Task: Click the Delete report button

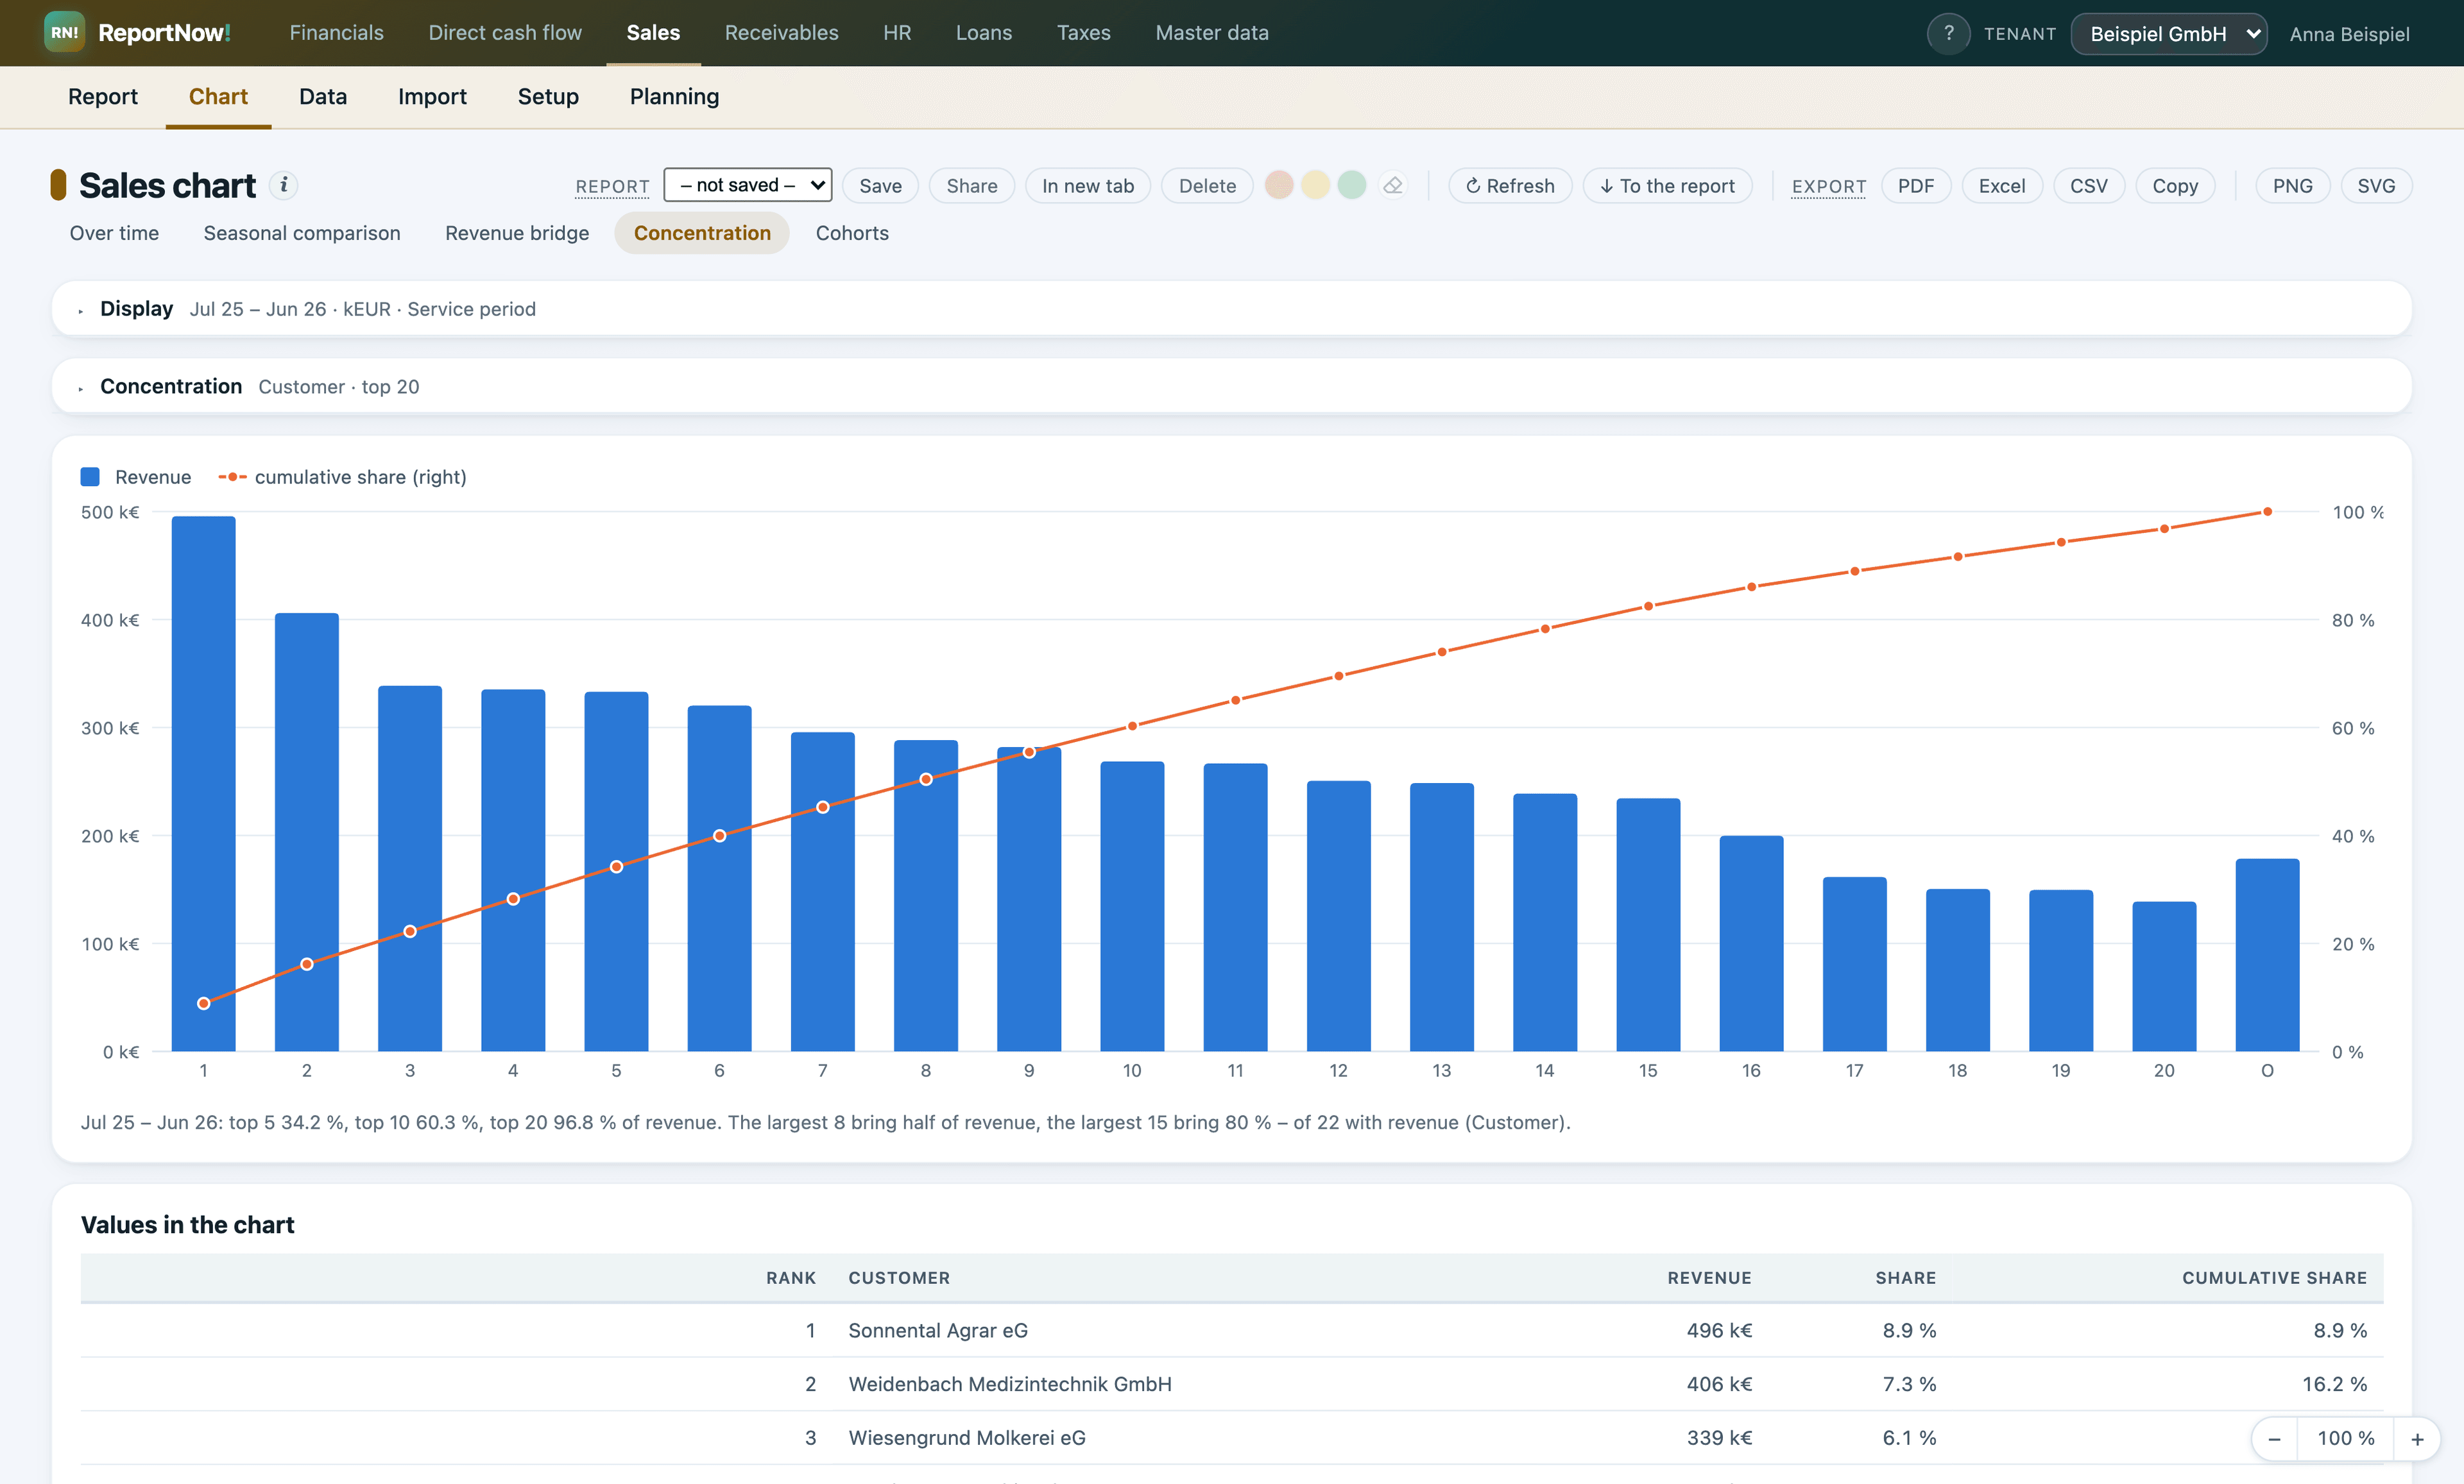Action: [x=1207, y=185]
